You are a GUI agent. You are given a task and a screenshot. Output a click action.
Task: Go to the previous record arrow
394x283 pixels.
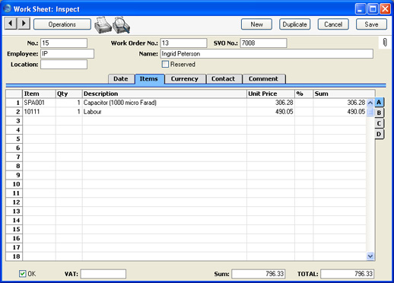[x=11, y=24]
